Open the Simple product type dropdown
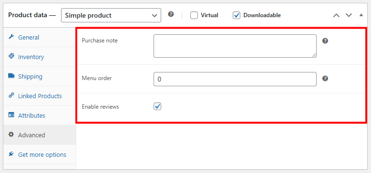Screen dimensions: 371x173 [x=111, y=15]
